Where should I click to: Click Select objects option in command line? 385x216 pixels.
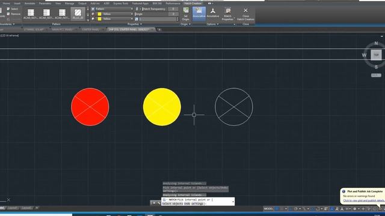[x=173, y=204]
